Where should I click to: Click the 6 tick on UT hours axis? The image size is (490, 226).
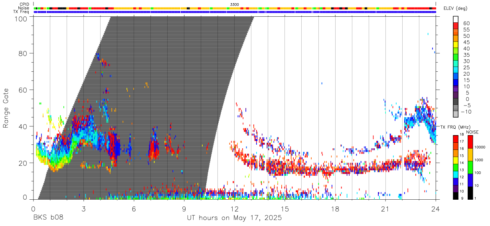coord(134,209)
